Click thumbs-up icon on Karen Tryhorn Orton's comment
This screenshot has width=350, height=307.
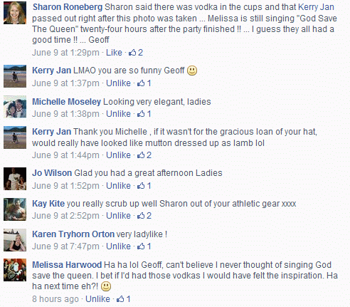pyautogui.click(x=141, y=246)
